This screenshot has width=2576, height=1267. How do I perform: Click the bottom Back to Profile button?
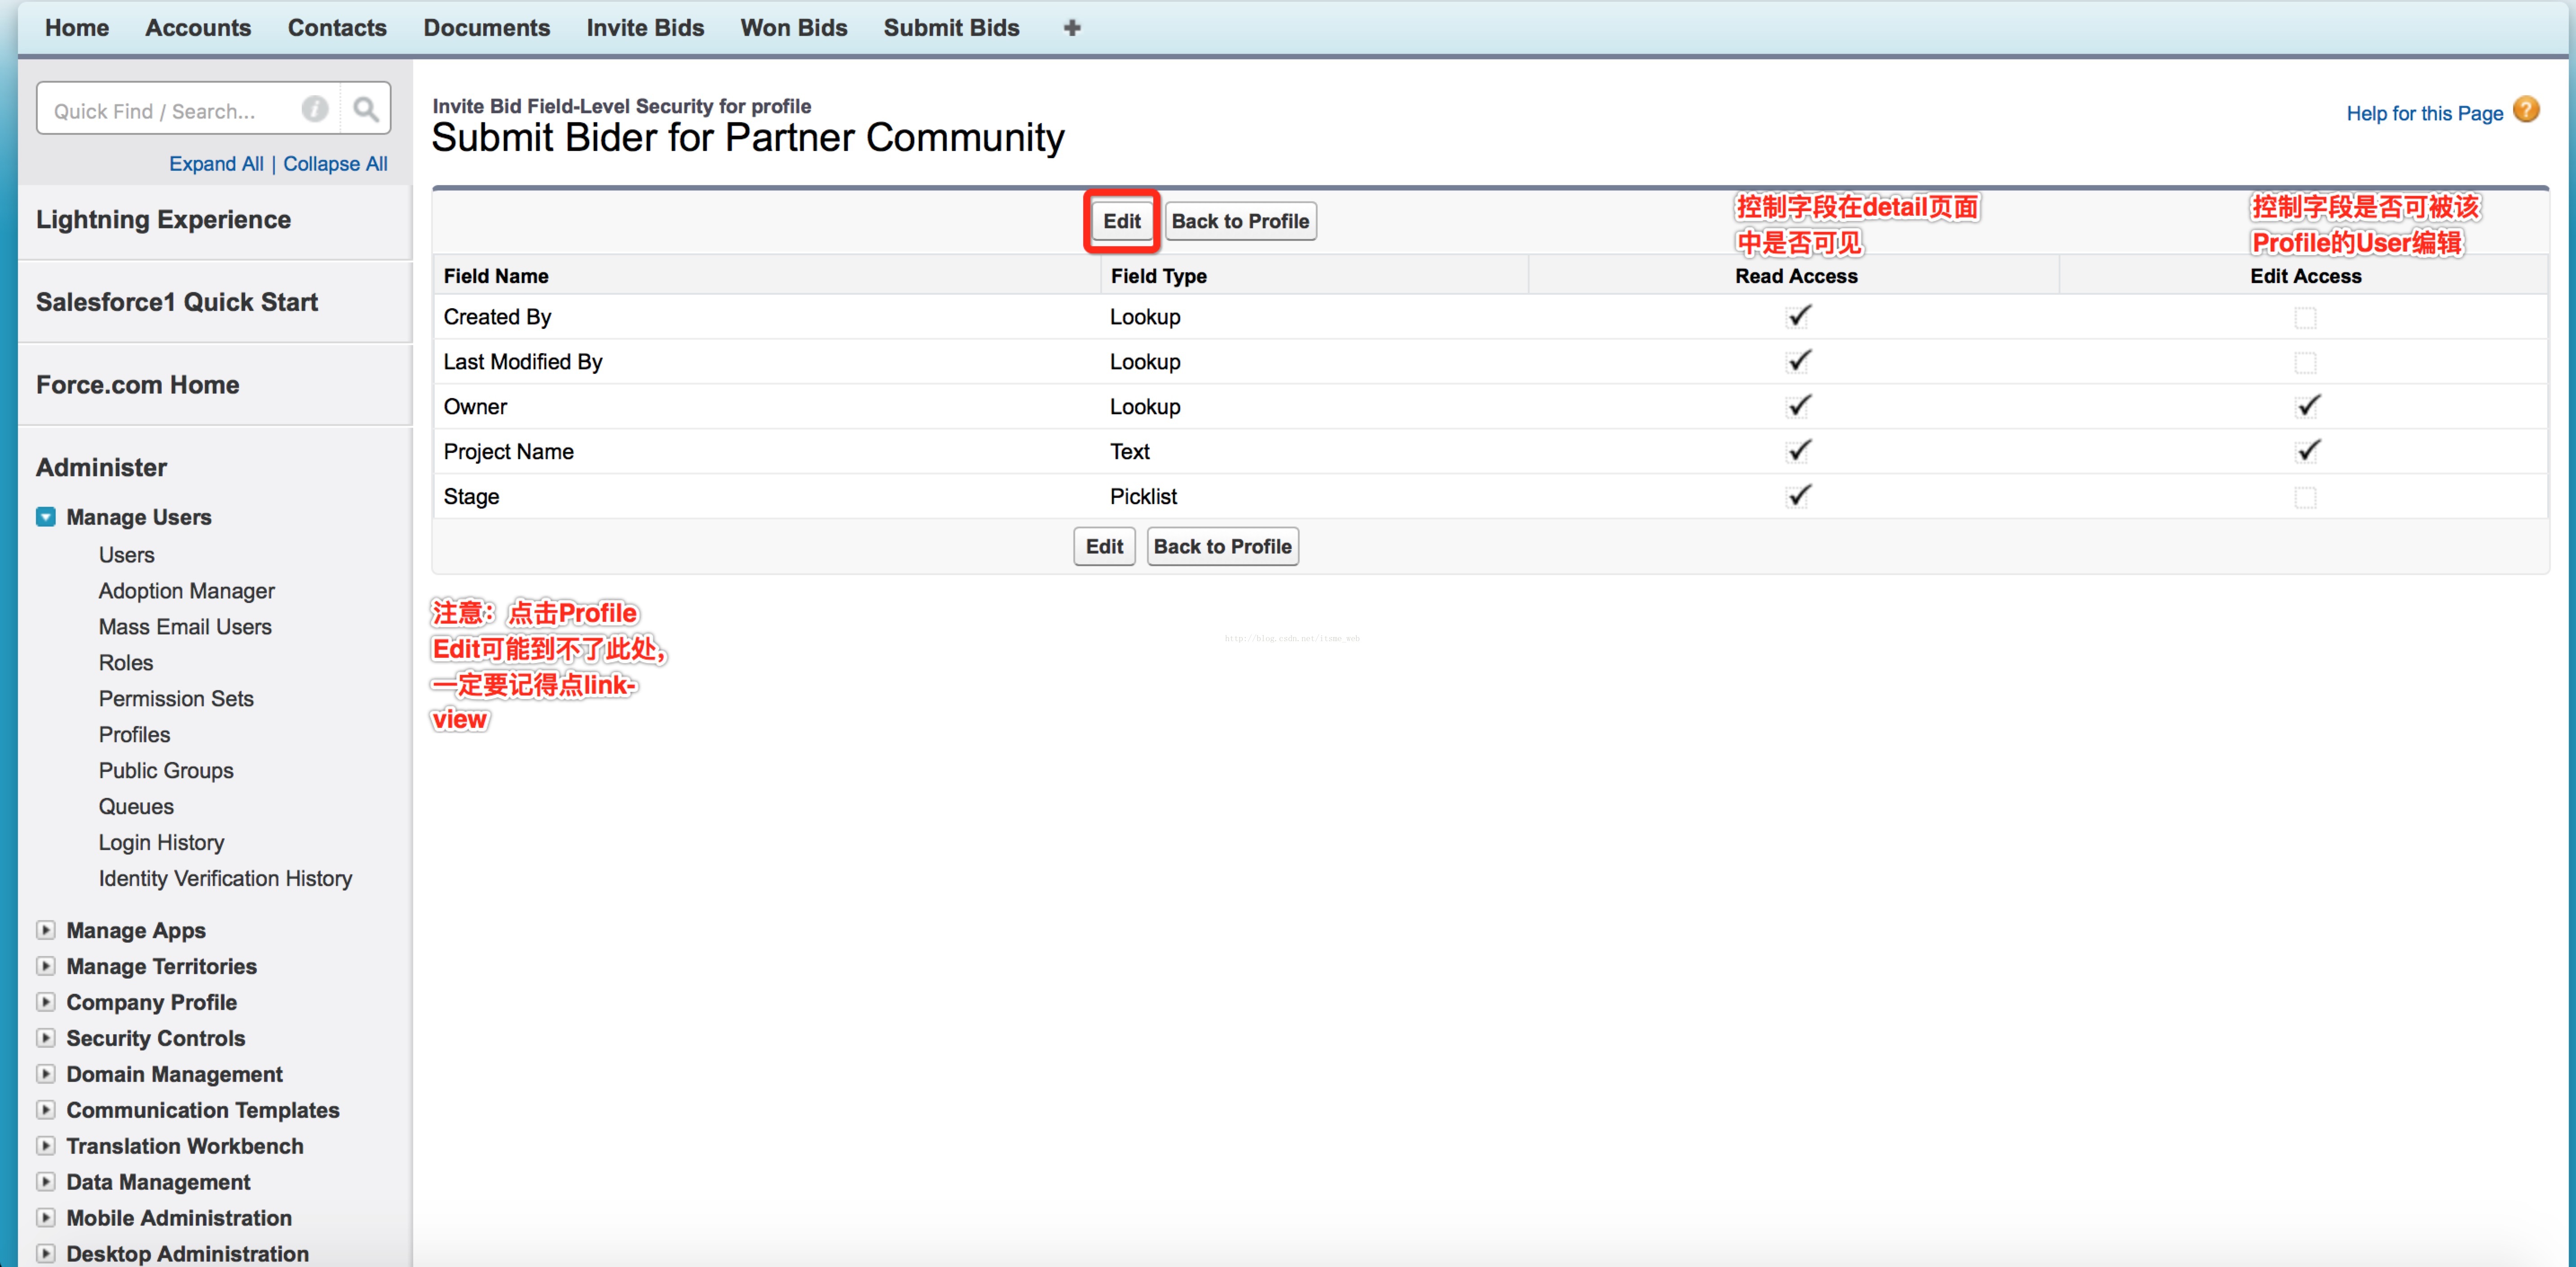pyautogui.click(x=1222, y=546)
